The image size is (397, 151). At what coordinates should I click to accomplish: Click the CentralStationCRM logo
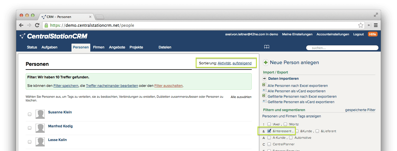point(54,36)
